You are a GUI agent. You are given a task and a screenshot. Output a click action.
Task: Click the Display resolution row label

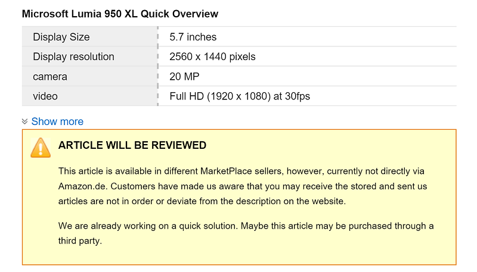click(73, 57)
